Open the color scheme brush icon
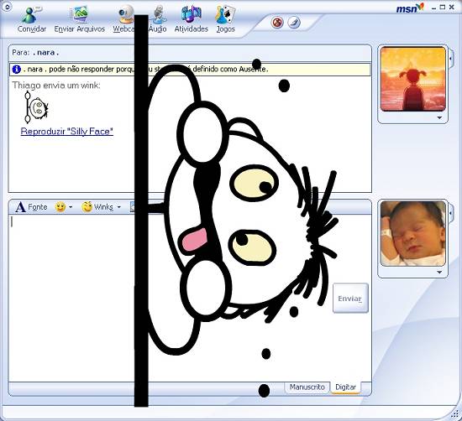 click(x=294, y=23)
